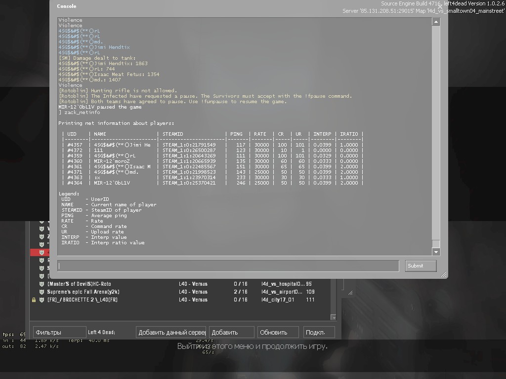Select the [FR]_/BROCHETTE 2 server row
506x379 pixels.
pos(180,300)
